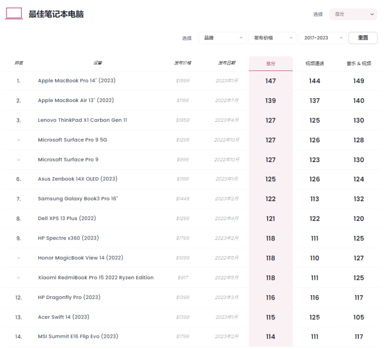This screenshot has height=349, width=386.
Task: Click video call score 110 of Honor MagicBook
Action: 315,258
